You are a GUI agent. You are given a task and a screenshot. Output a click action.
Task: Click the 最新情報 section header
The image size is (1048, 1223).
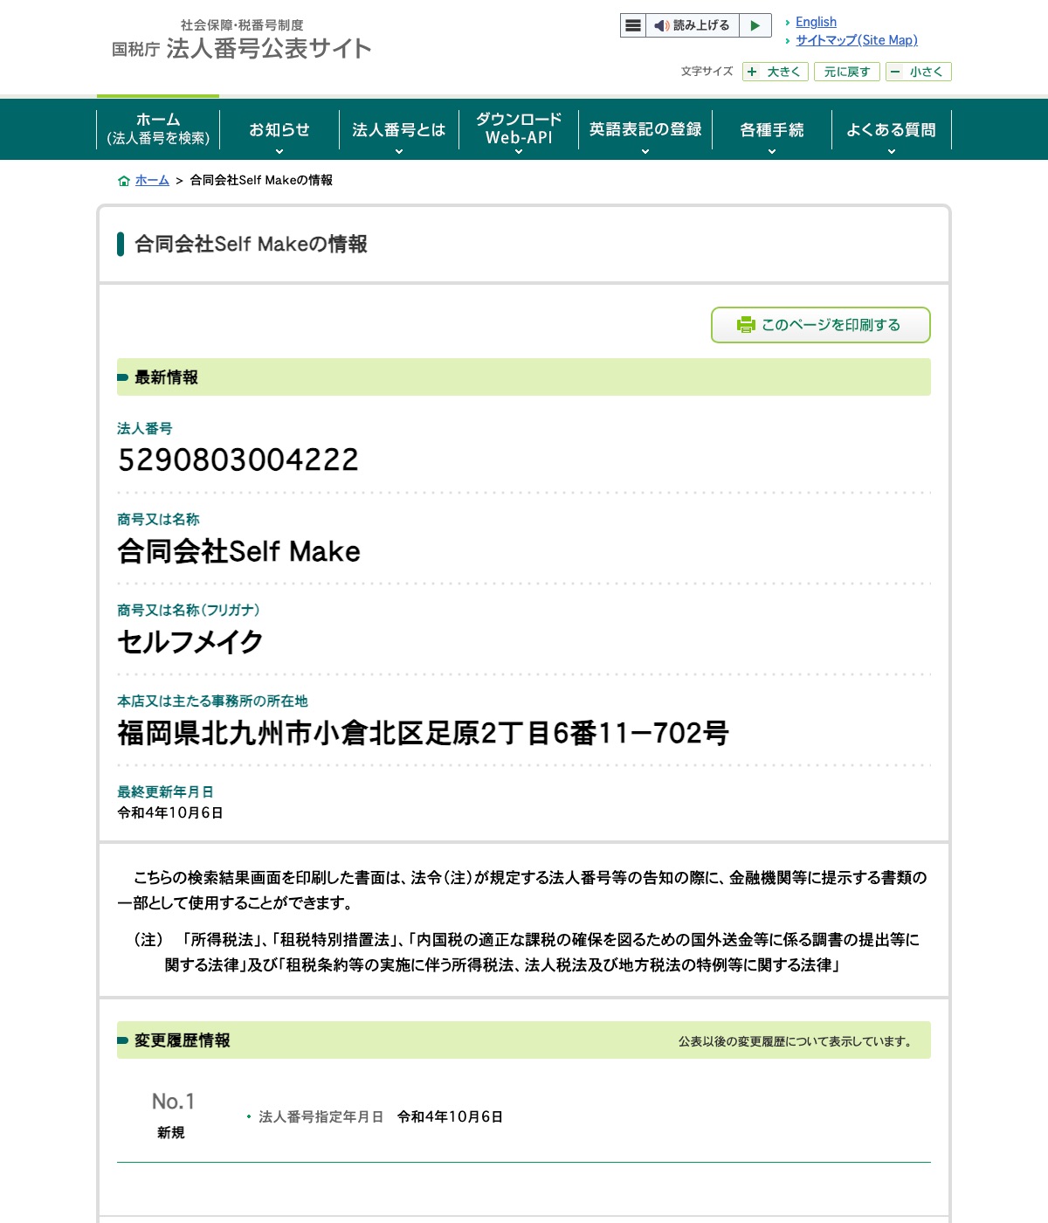pyautogui.click(x=524, y=377)
